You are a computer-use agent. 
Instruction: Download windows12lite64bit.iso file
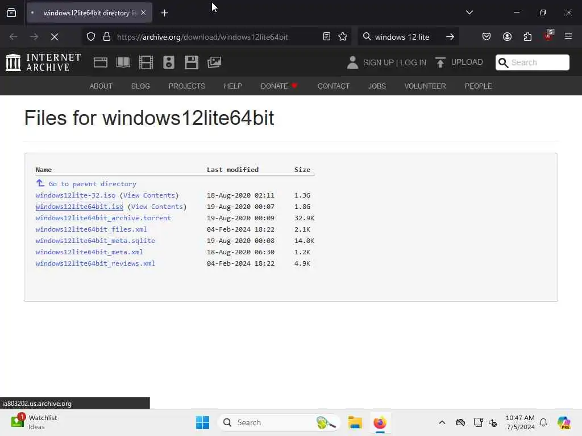tap(80, 207)
